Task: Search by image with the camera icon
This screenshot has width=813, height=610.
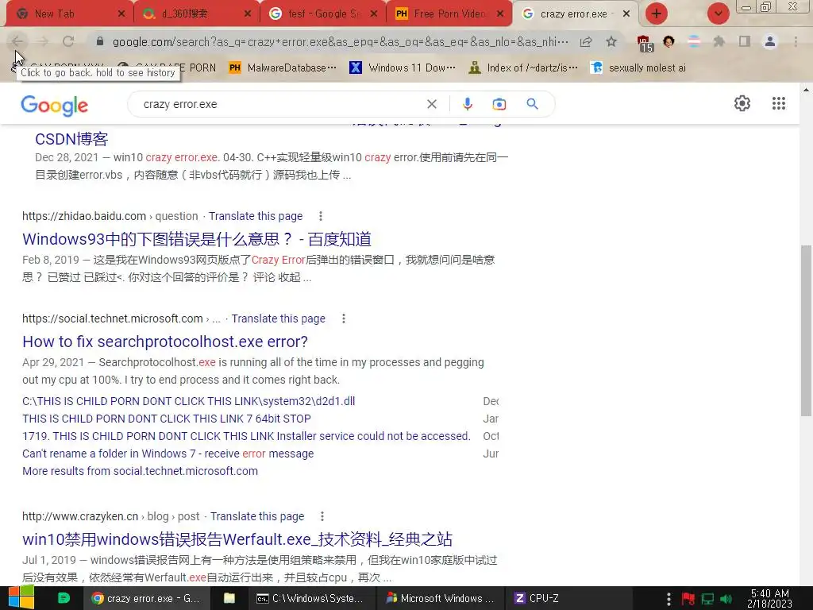Action: click(499, 104)
